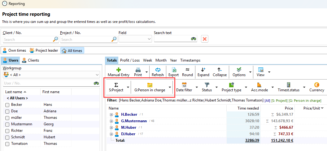Click the Own times button
This screenshot has width=327, height=151.
(14, 50)
